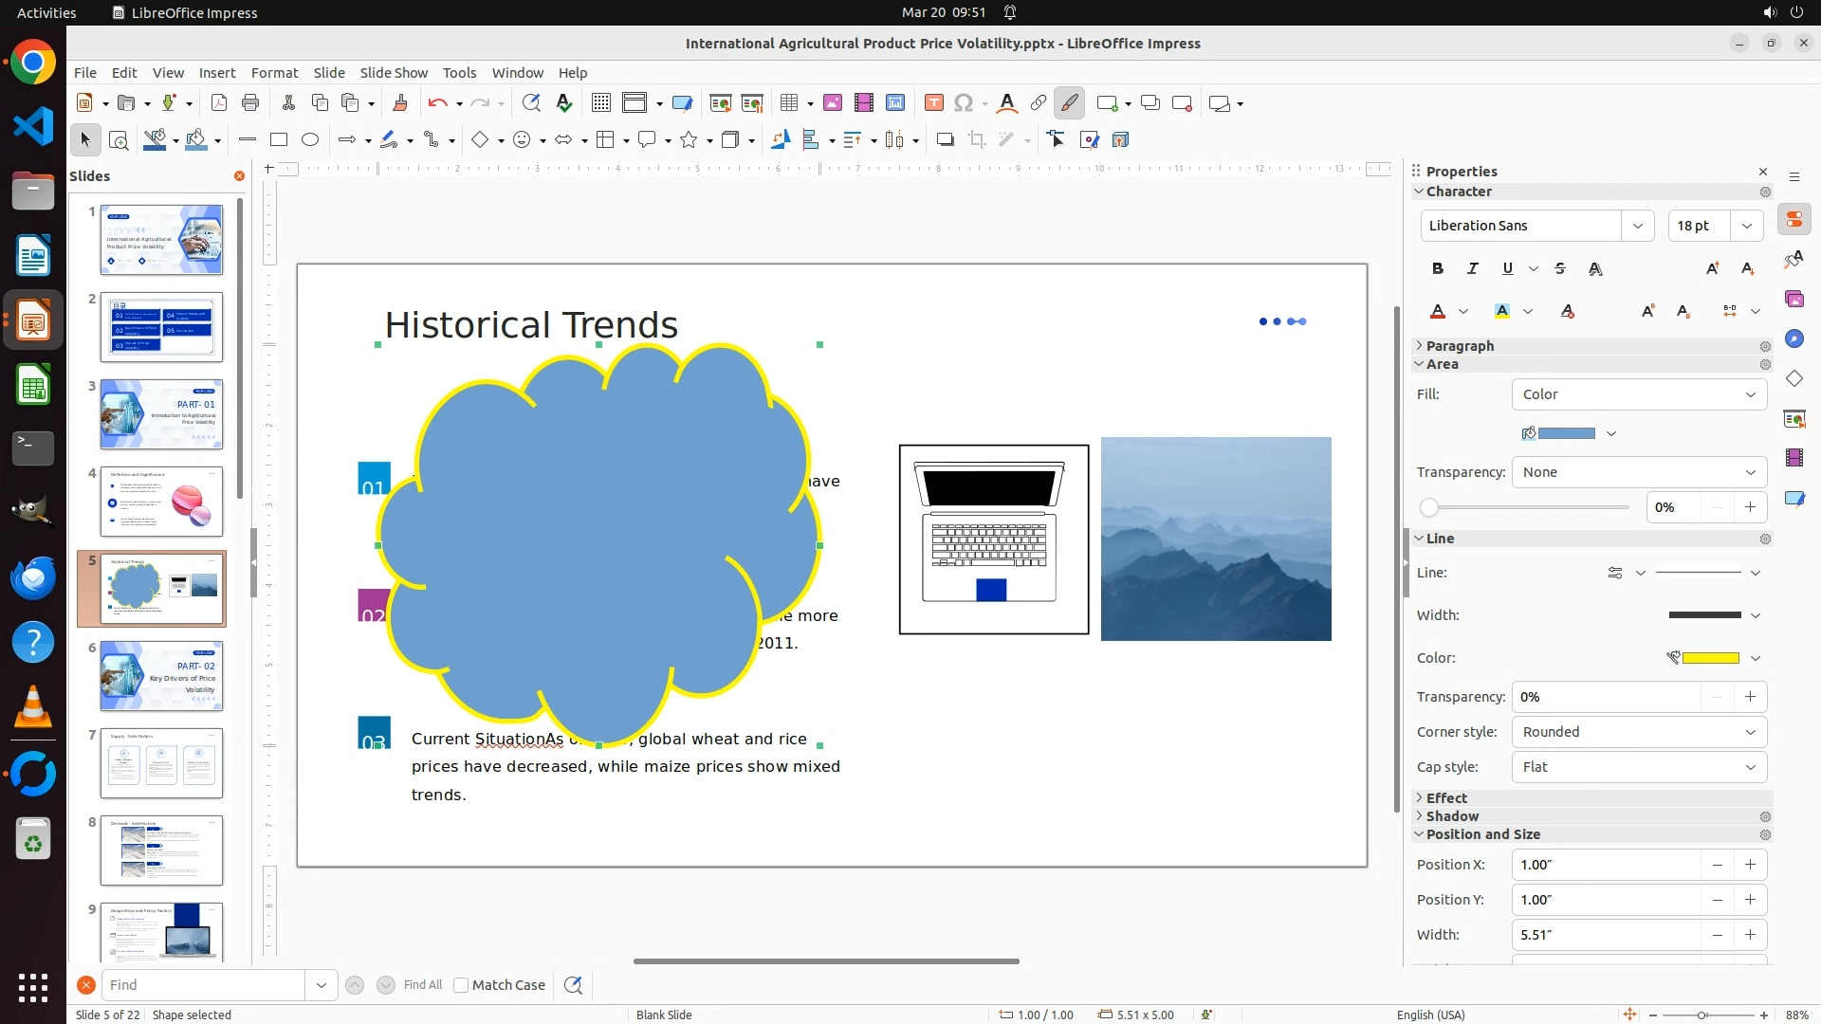Viewport: 1821px width, 1024px height.
Task: Click the Shadow toggle icon in Character
Action: 1595,269
